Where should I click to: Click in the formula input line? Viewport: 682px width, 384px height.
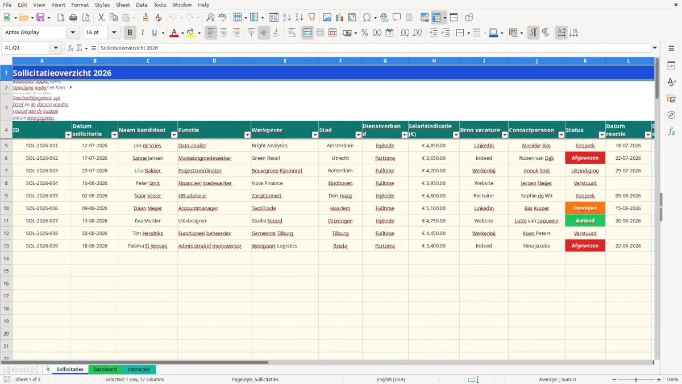pos(375,48)
